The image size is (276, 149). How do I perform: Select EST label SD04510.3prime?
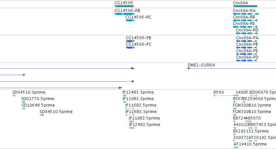[29, 92]
